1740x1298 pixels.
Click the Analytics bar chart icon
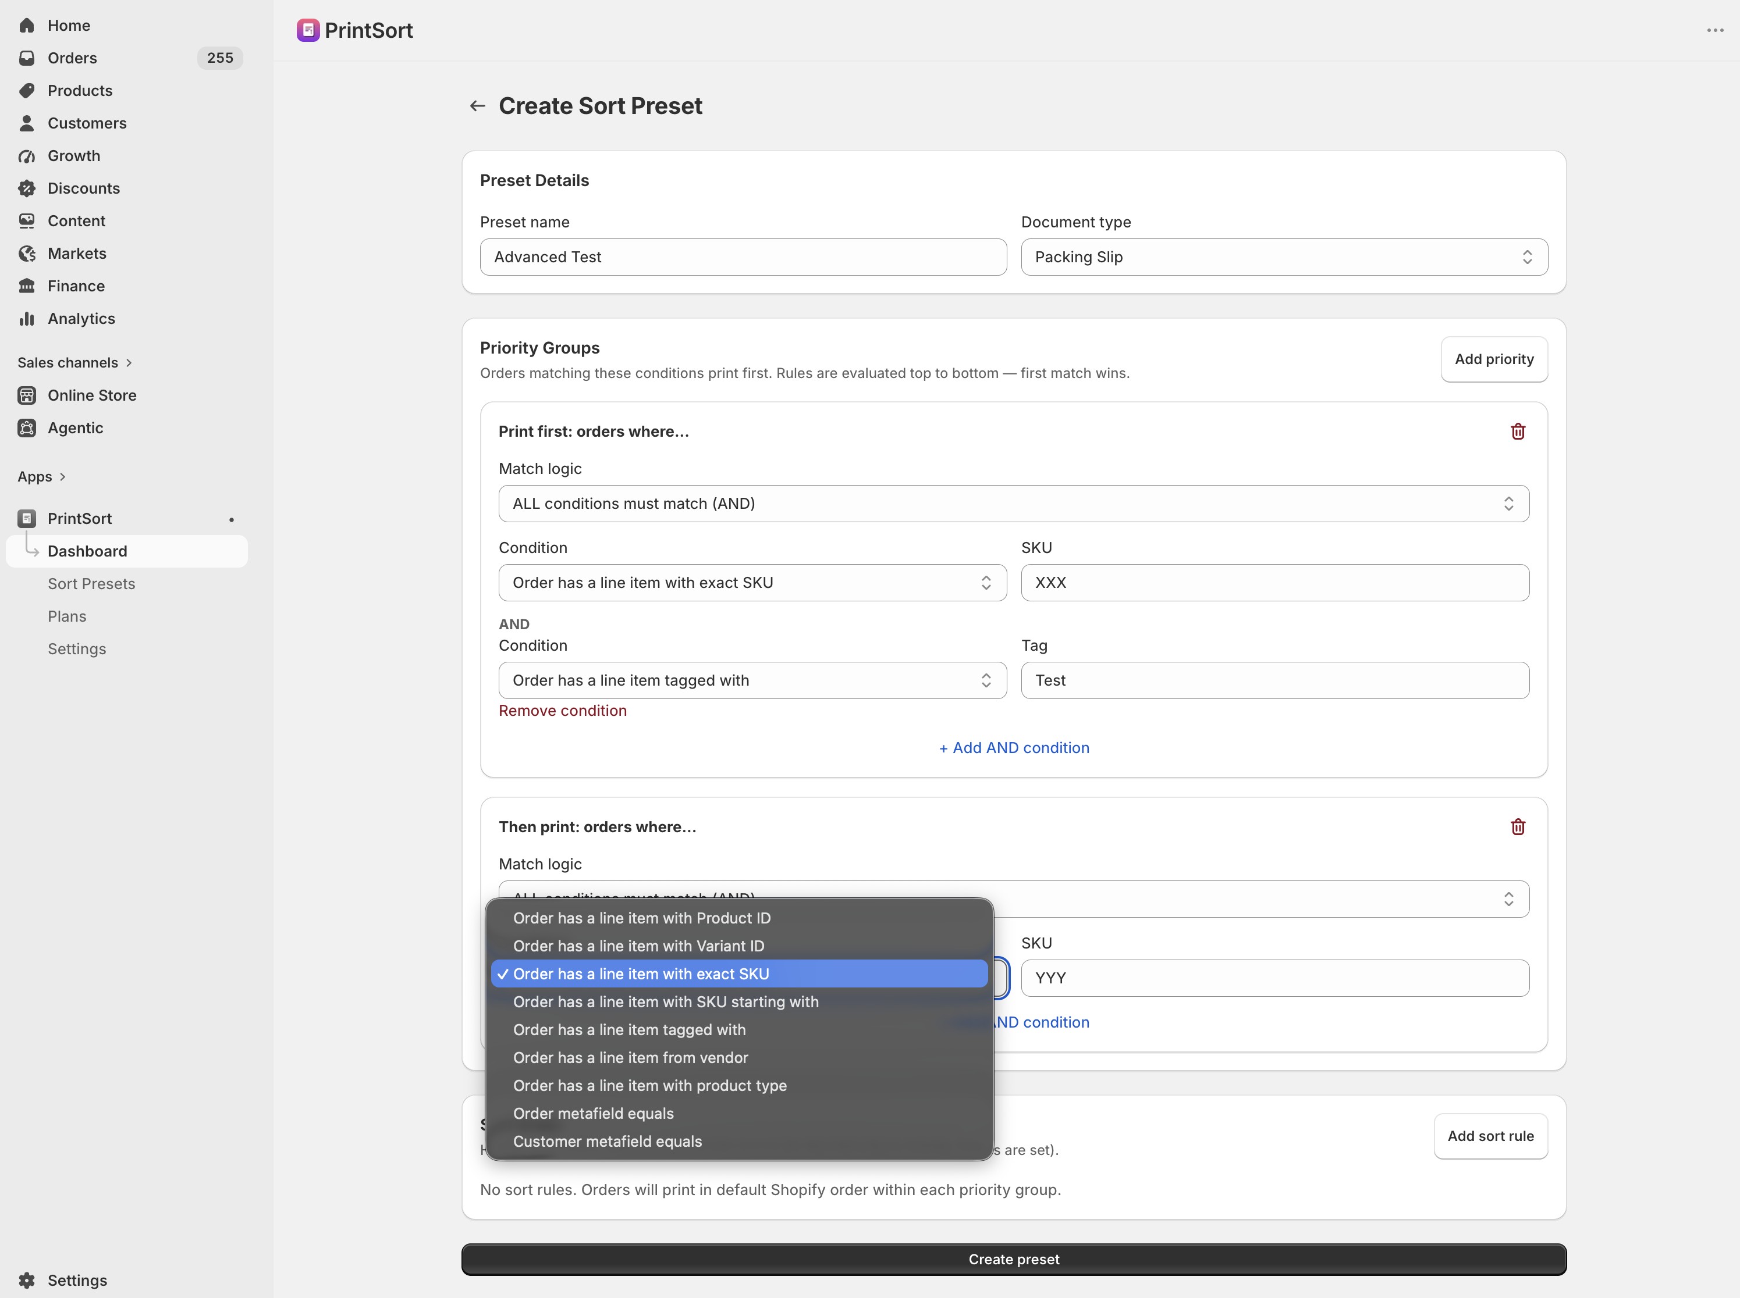pos(27,318)
